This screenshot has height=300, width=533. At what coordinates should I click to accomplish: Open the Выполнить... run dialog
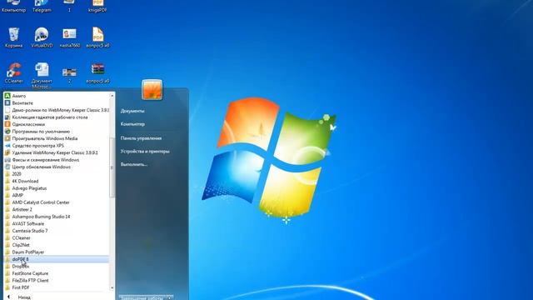(x=134, y=164)
